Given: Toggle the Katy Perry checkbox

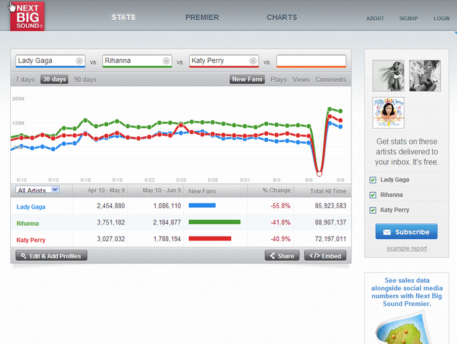Looking at the screenshot, I should tap(373, 210).
